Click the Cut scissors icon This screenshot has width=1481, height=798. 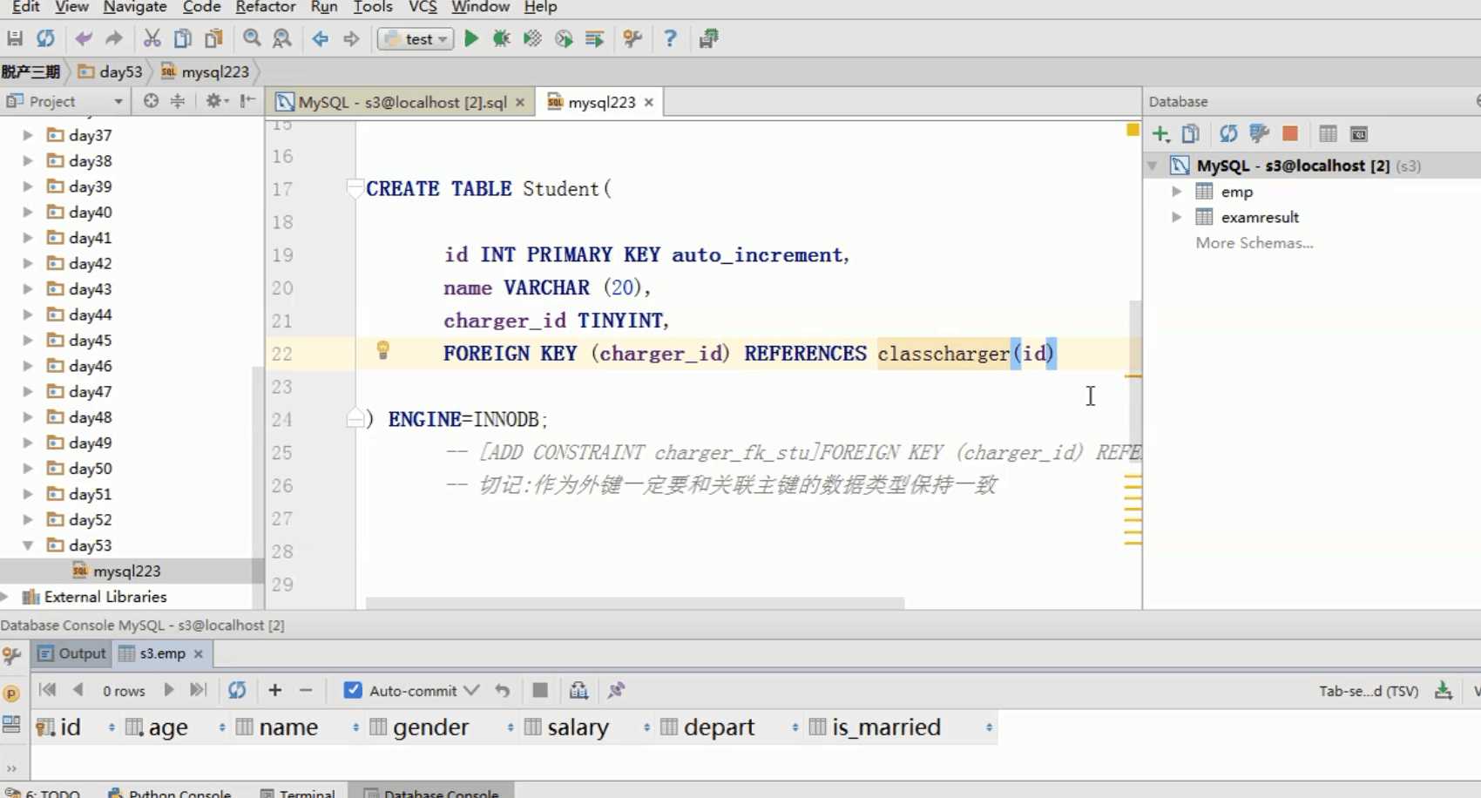point(152,38)
